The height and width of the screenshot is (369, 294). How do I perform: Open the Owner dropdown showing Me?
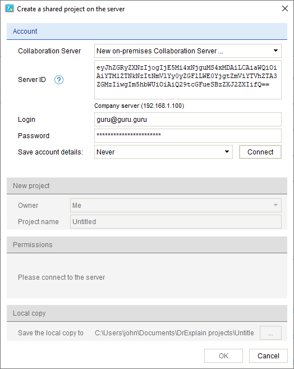[x=176, y=205]
